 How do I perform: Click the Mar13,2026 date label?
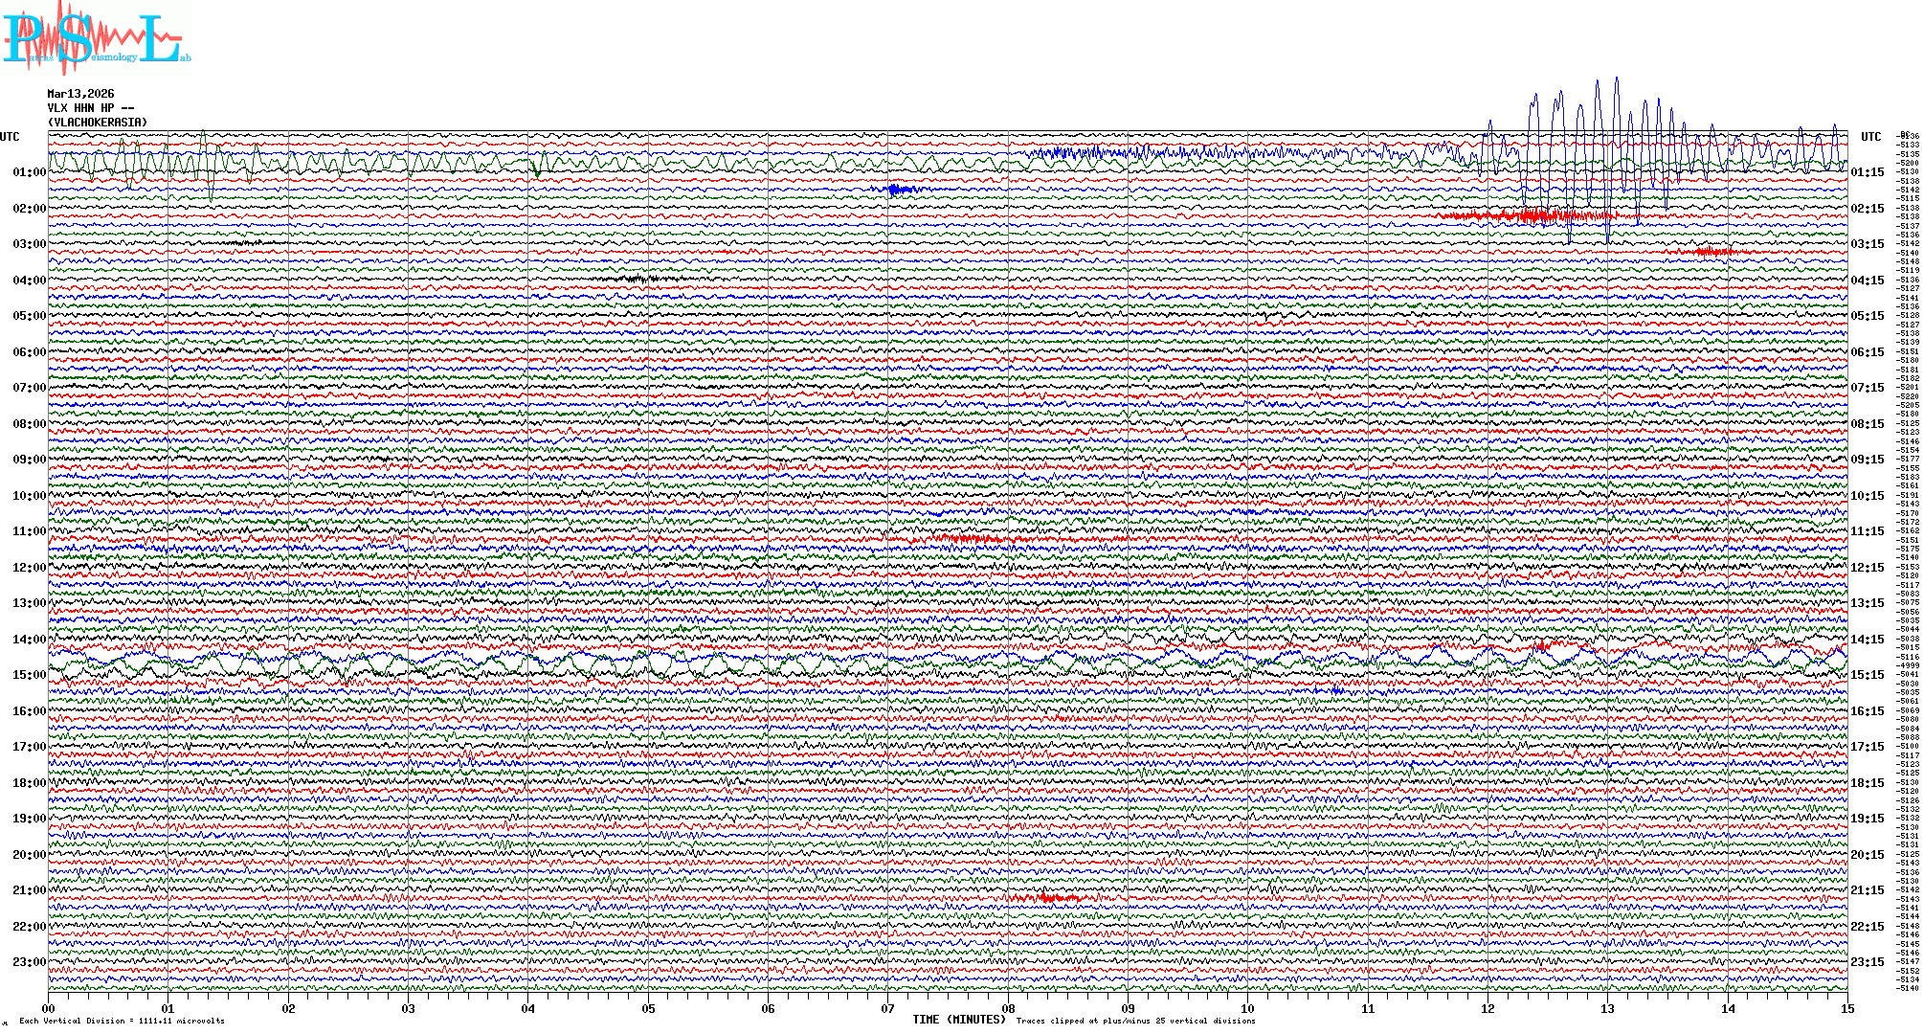(x=80, y=94)
